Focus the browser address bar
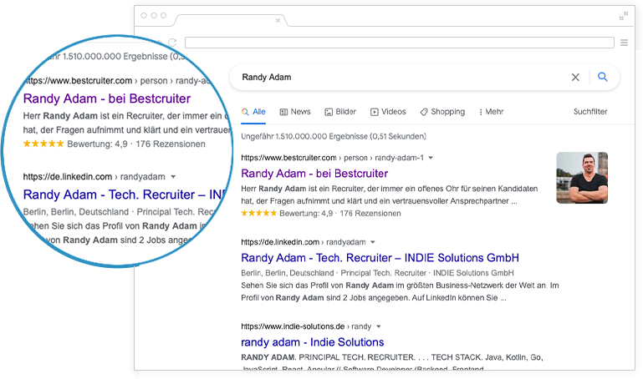This screenshot has height=379, width=643. [x=400, y=43]
